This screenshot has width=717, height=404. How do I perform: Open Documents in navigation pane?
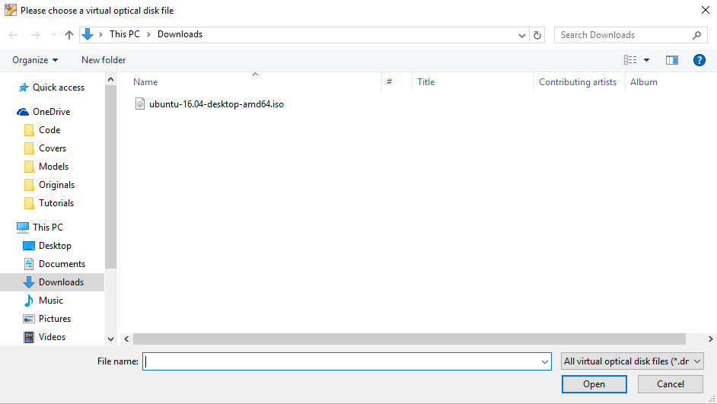click(62, 264)
